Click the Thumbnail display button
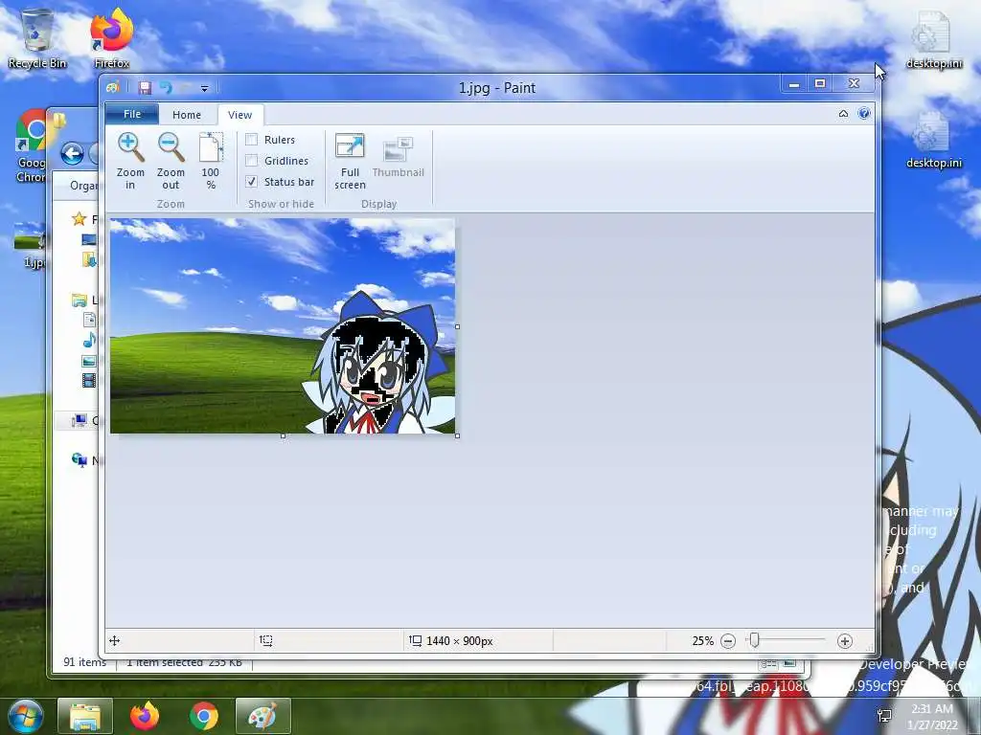 [398, 156]
